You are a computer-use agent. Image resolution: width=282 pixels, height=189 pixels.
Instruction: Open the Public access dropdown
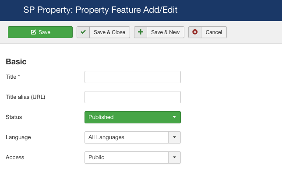tap(133, 157)
